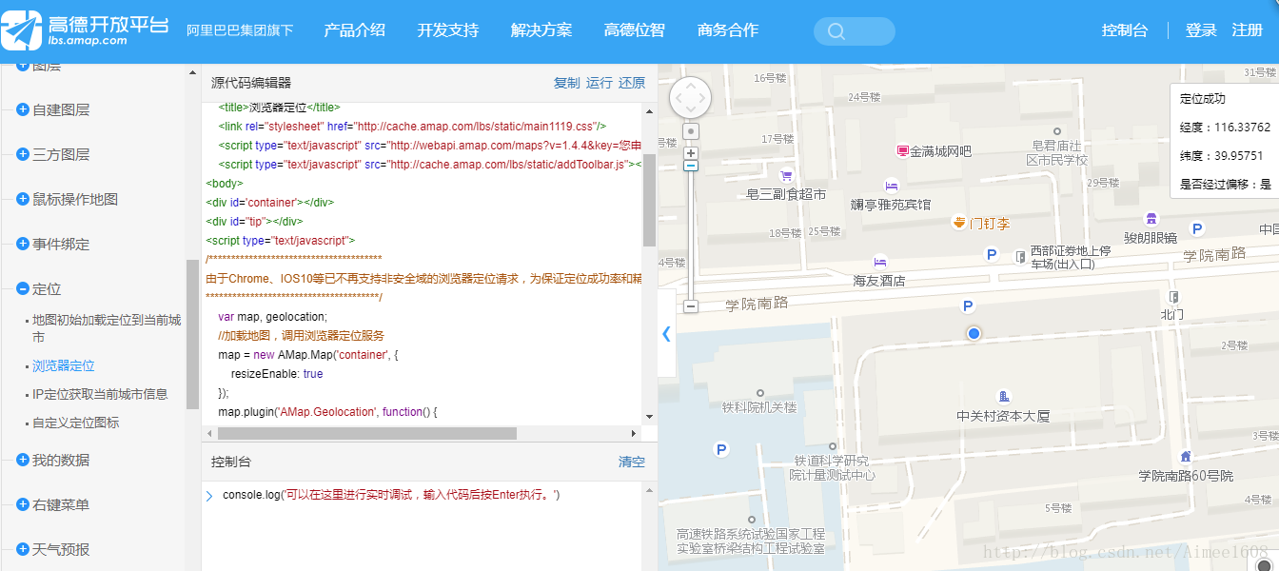Click the 门钉李 restaurant icon
1279x571 pixels.
click(958, 223)
